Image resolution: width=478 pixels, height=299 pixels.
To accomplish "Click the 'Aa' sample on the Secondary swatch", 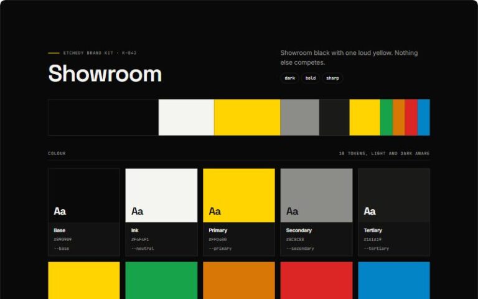I will pyautogui.click(x=292, y=211).
